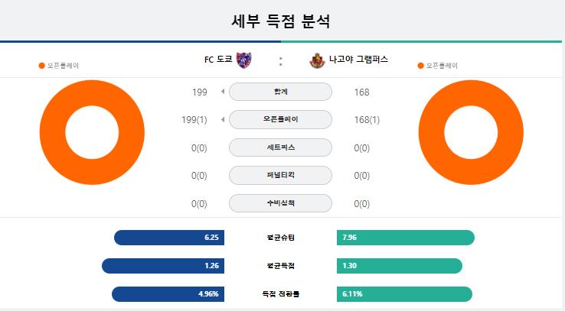Click the orange 오픈플레이 legend dot on left
This screenshot has height=311, width=565.
coord(41,66)
